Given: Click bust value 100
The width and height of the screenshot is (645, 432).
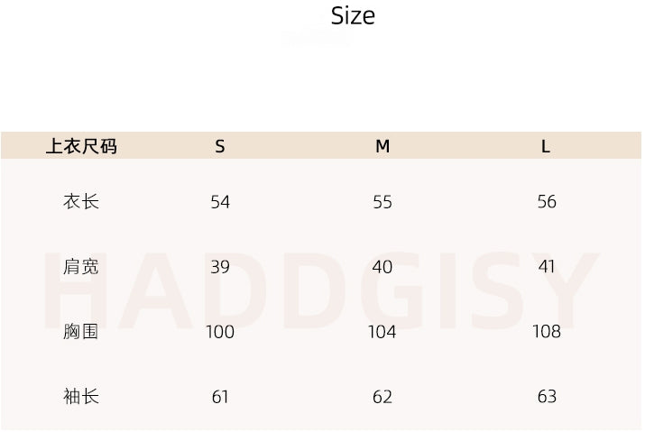Looking at the screenshot, I should [220, 332].
